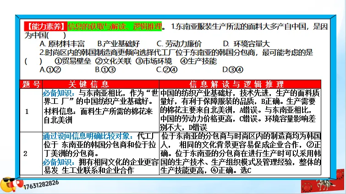Click the text 自北美洲 in row 1
The image size is (346, 194).
pyautogui.click(x=58, y=120)
